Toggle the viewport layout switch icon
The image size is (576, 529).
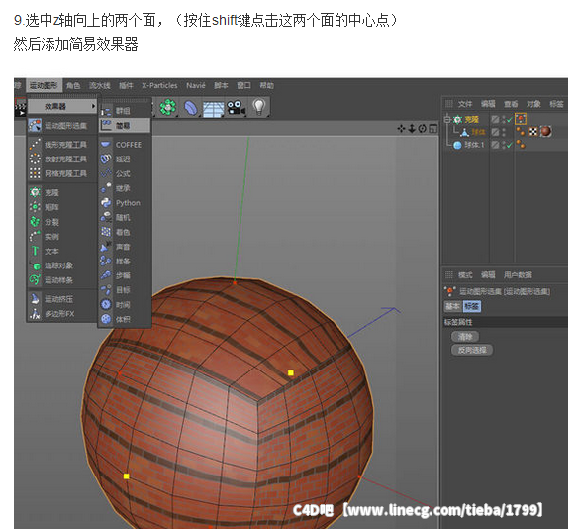tap(433, 129)
